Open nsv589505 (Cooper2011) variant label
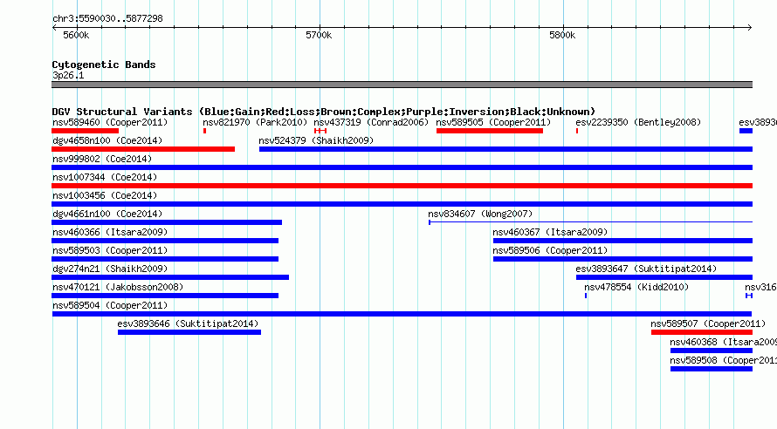 pos(493,122)
